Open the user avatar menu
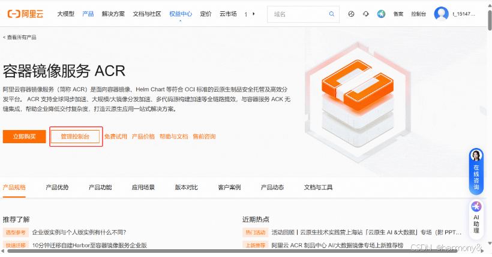 pos(441,14)
